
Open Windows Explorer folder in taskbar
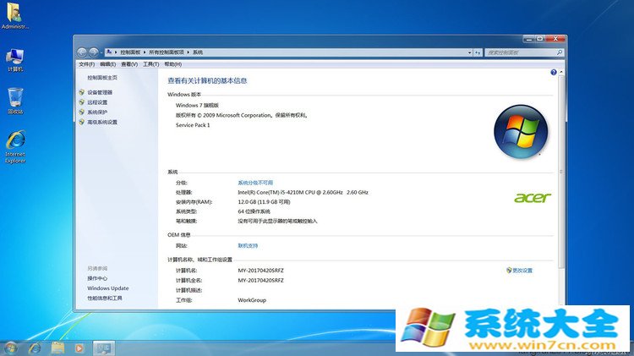point(57,348)
